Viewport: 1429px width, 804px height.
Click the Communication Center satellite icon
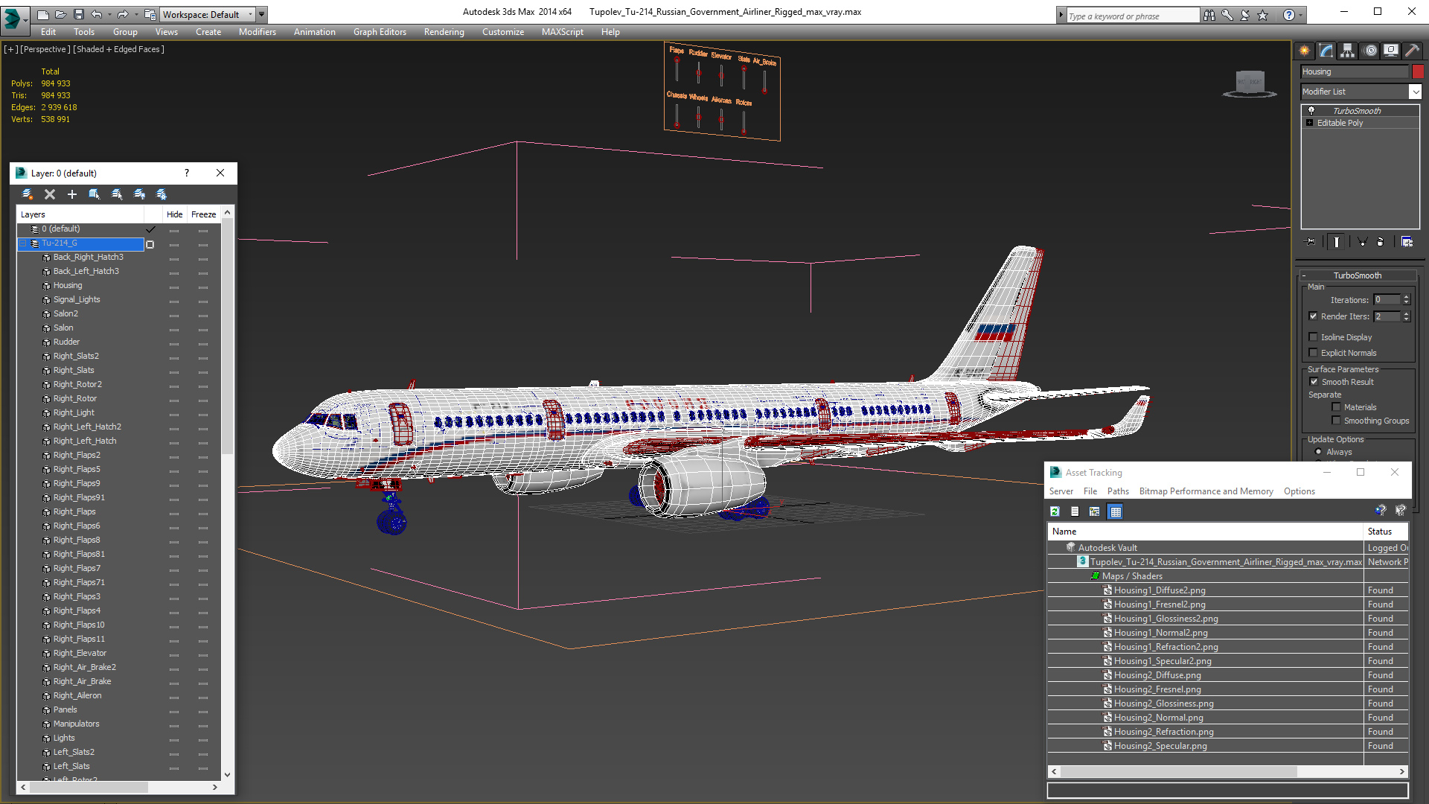[1245, 15]
